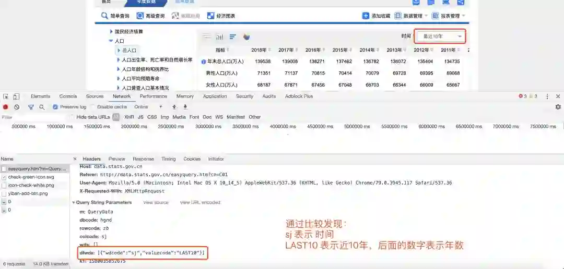This screenshot has width=564, height=269.
Task: Click info icon beside 年末总人口
Action: tap(204, 62)
